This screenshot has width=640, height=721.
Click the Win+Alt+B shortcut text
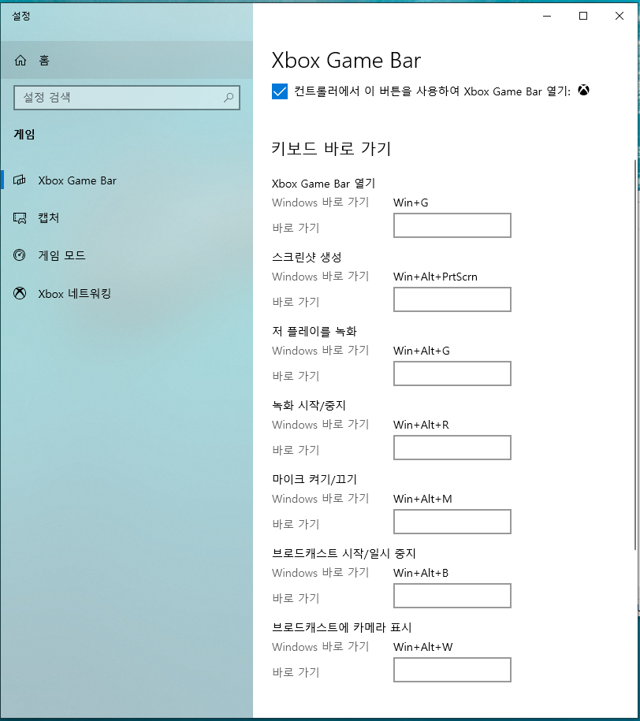[421, 573]
